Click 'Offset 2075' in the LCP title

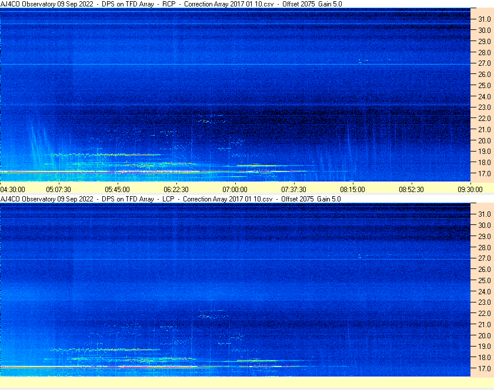[x=298, y=199]
